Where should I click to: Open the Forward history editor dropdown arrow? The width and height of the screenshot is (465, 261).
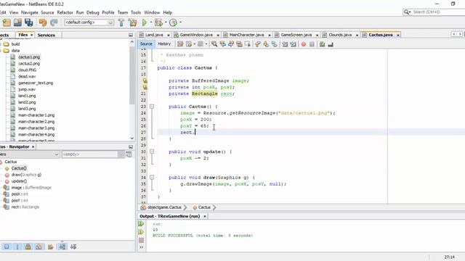click(x=206, y=44)
